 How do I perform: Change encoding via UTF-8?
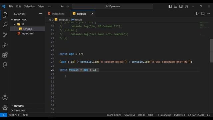(x=141, y=115)
